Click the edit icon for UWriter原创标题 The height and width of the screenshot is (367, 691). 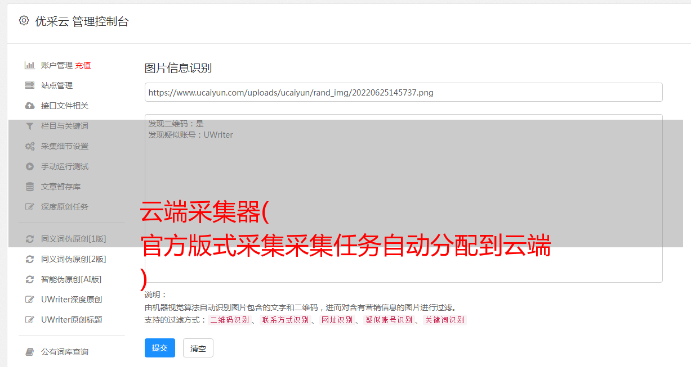pyautogui.click(x=30, y=320)
